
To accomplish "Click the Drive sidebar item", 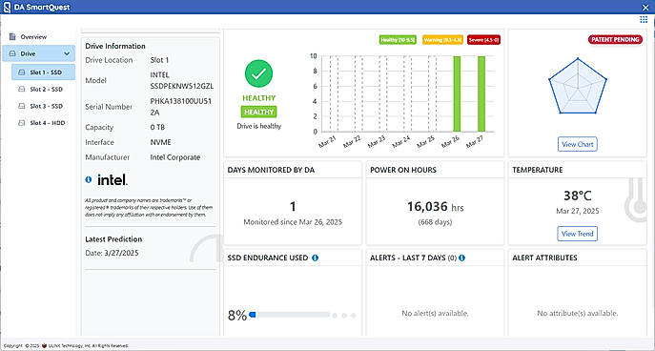I will coord(39,53).
